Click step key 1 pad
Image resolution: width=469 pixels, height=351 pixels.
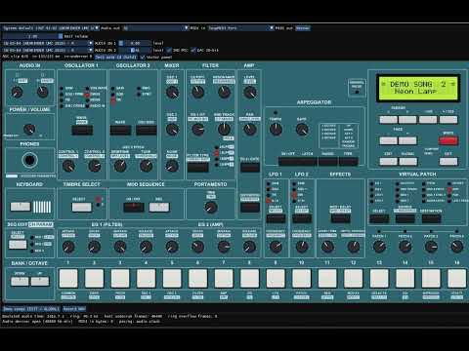(x=68, y=278)
